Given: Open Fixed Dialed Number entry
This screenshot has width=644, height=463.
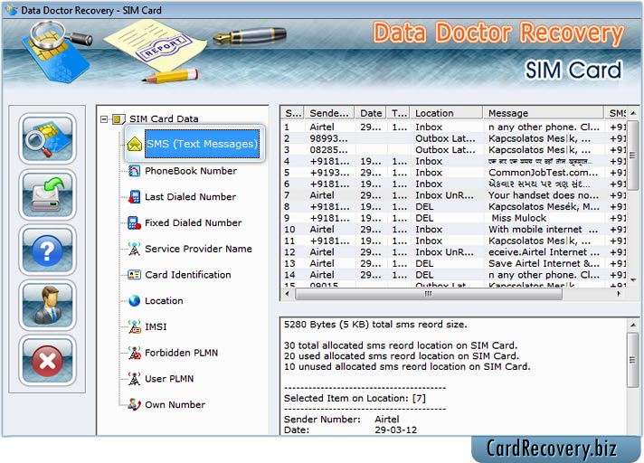Looking at the screenshot, I should coord(193,222).
